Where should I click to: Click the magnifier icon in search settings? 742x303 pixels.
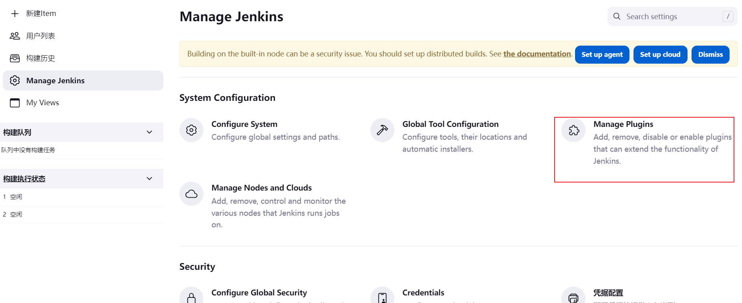point(617,16)
